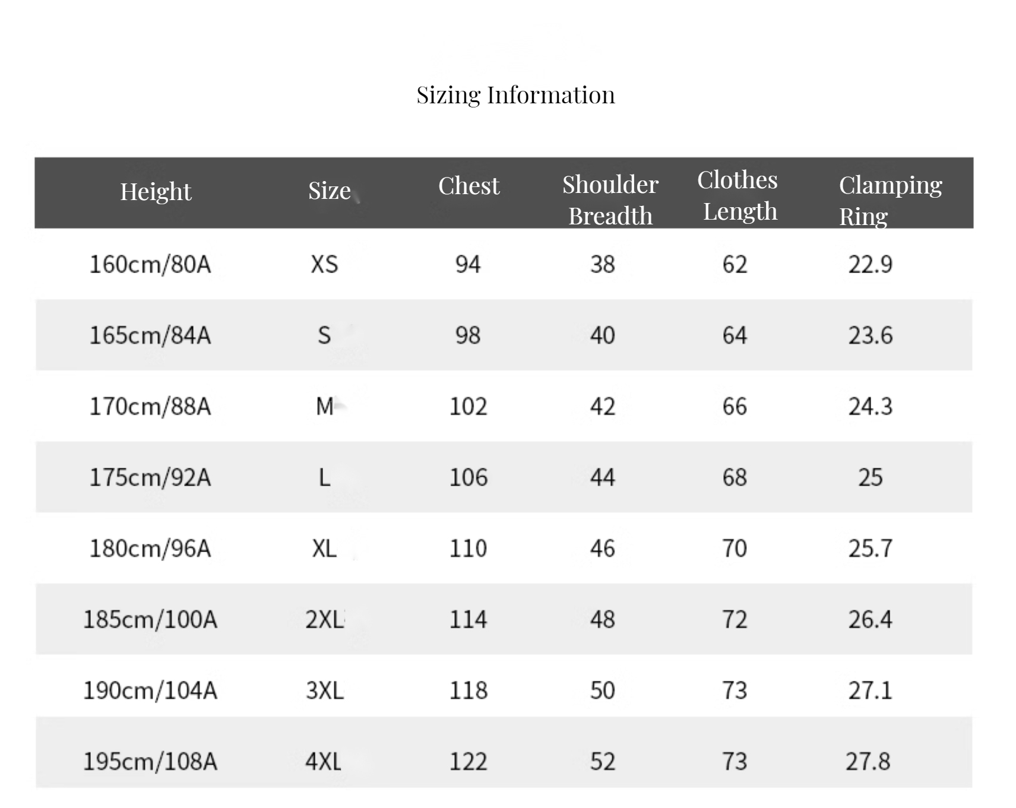
Task: Select the Size column header
Action: click(330, 191)
